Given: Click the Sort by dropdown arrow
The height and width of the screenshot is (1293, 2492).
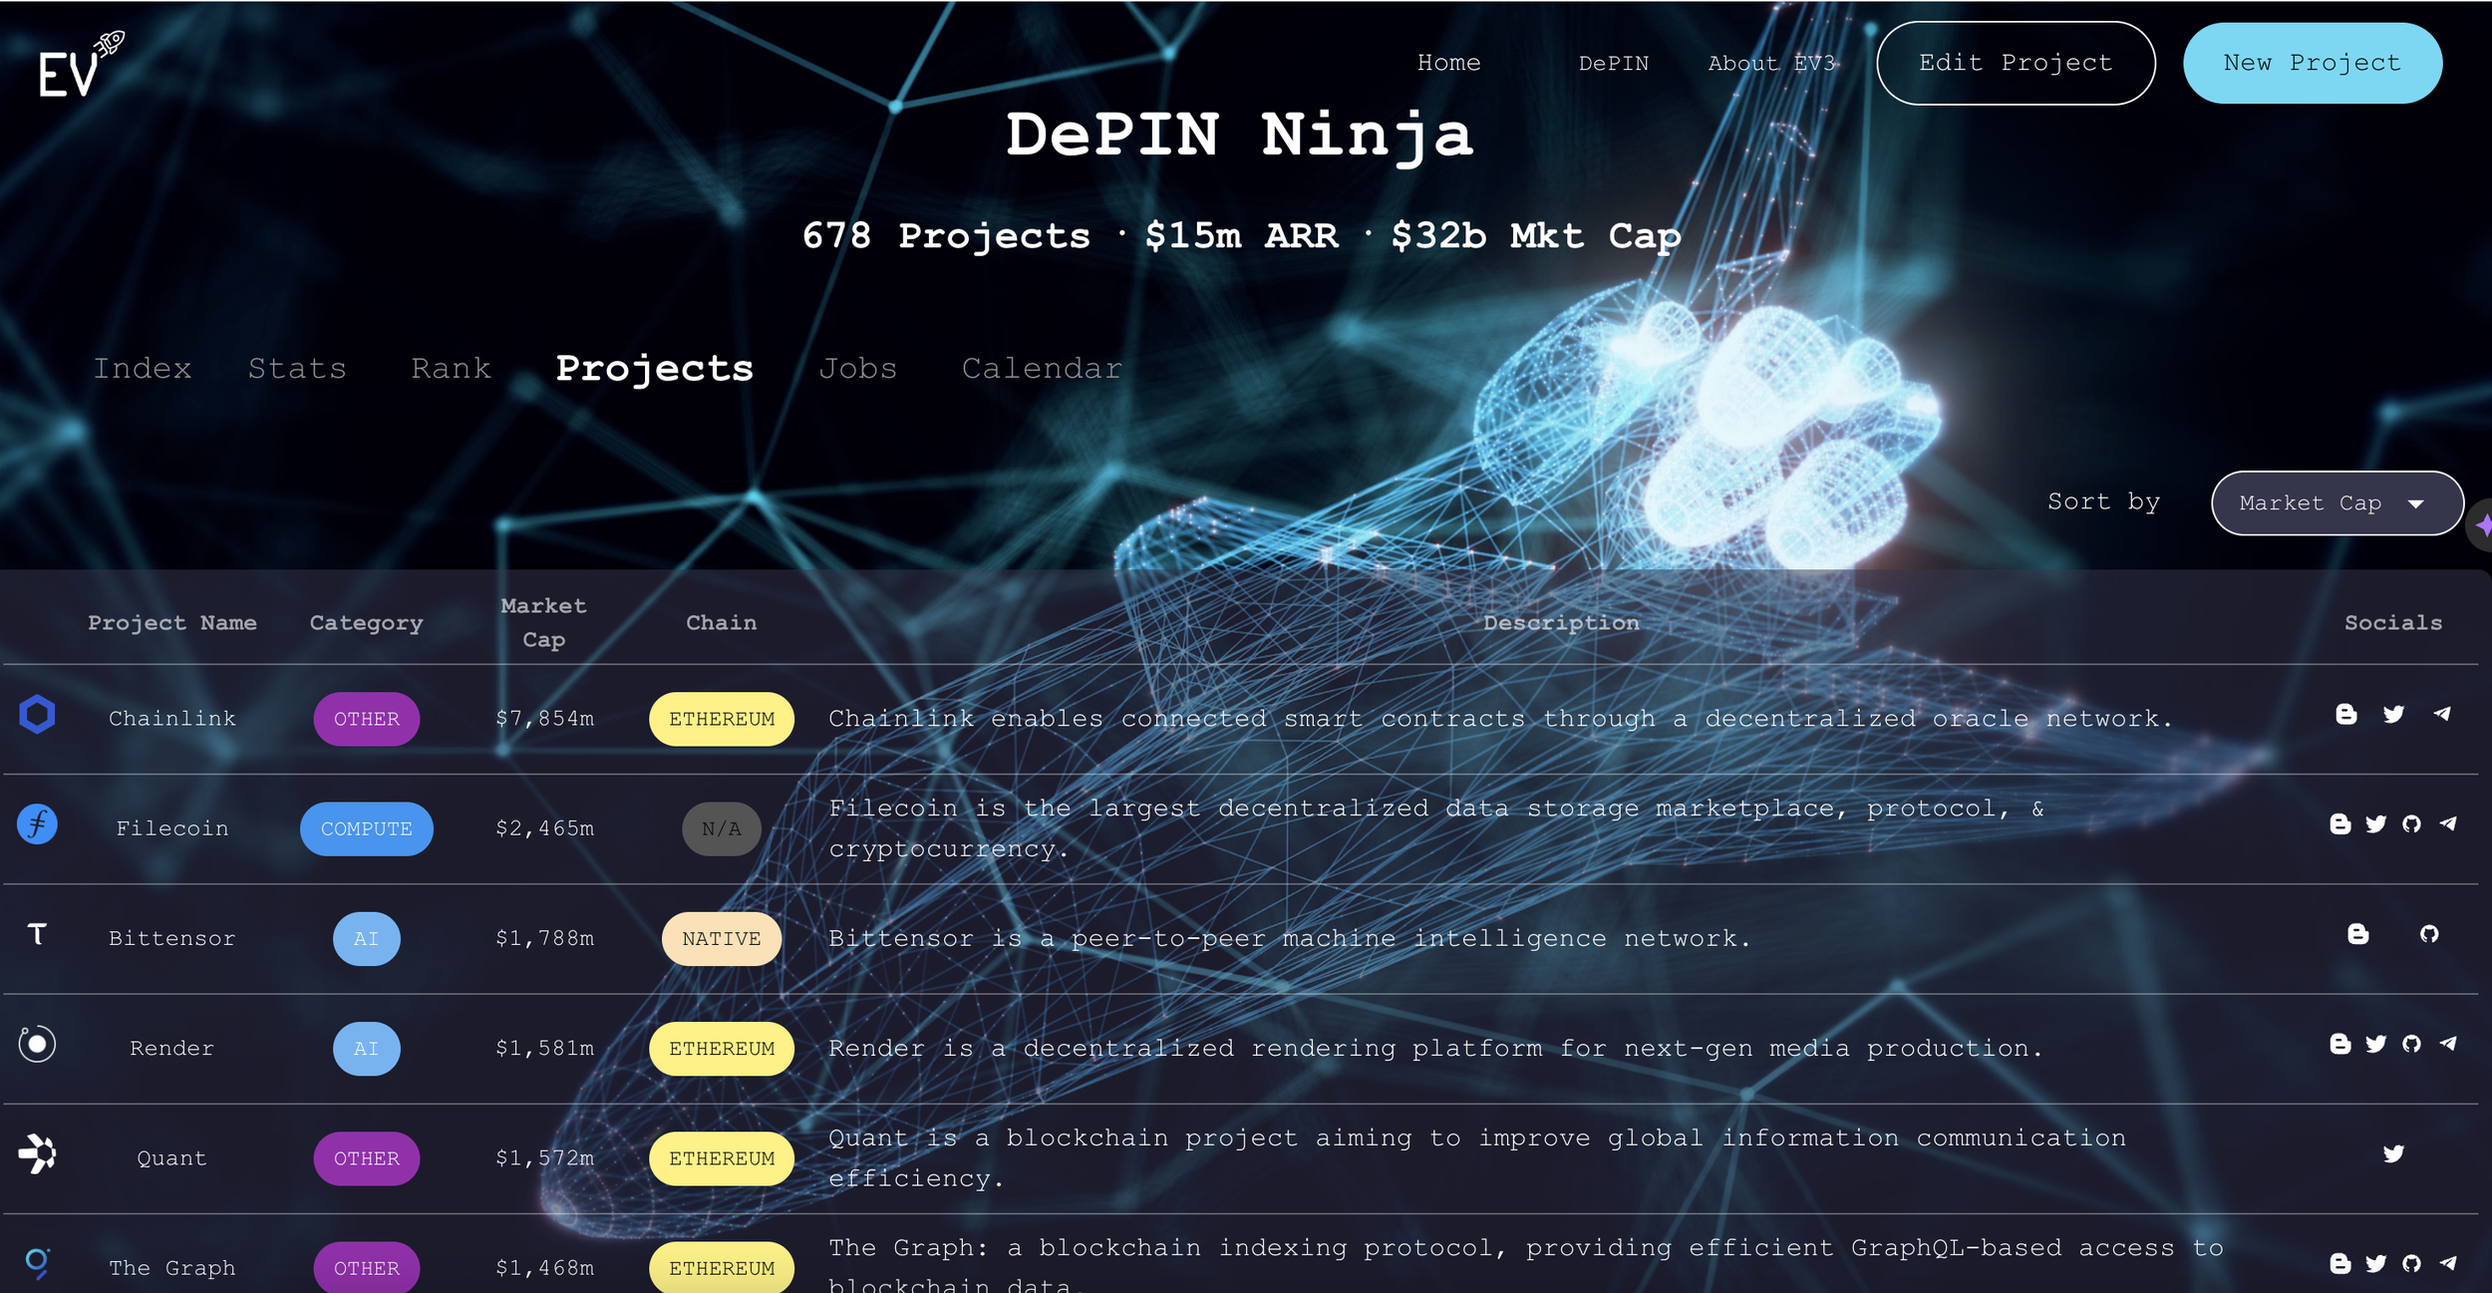Looking at the screenshot, I should (x=2416, y=504).
